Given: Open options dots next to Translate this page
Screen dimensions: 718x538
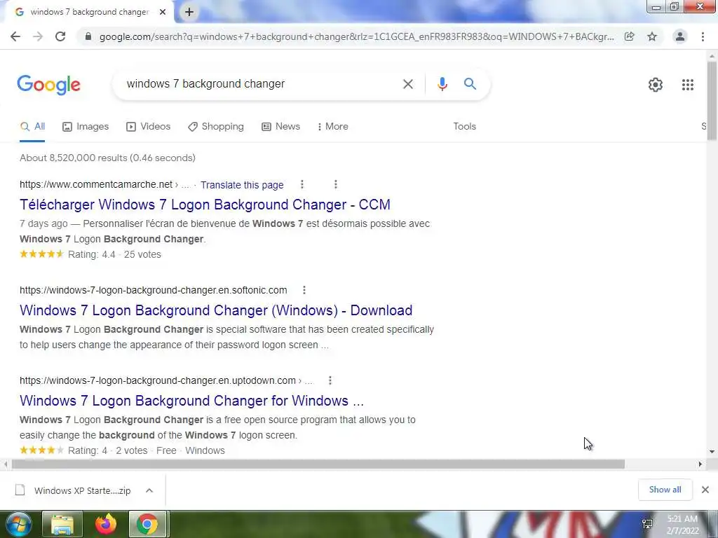Looking at the screenshot, I should (x=302, y=184).
